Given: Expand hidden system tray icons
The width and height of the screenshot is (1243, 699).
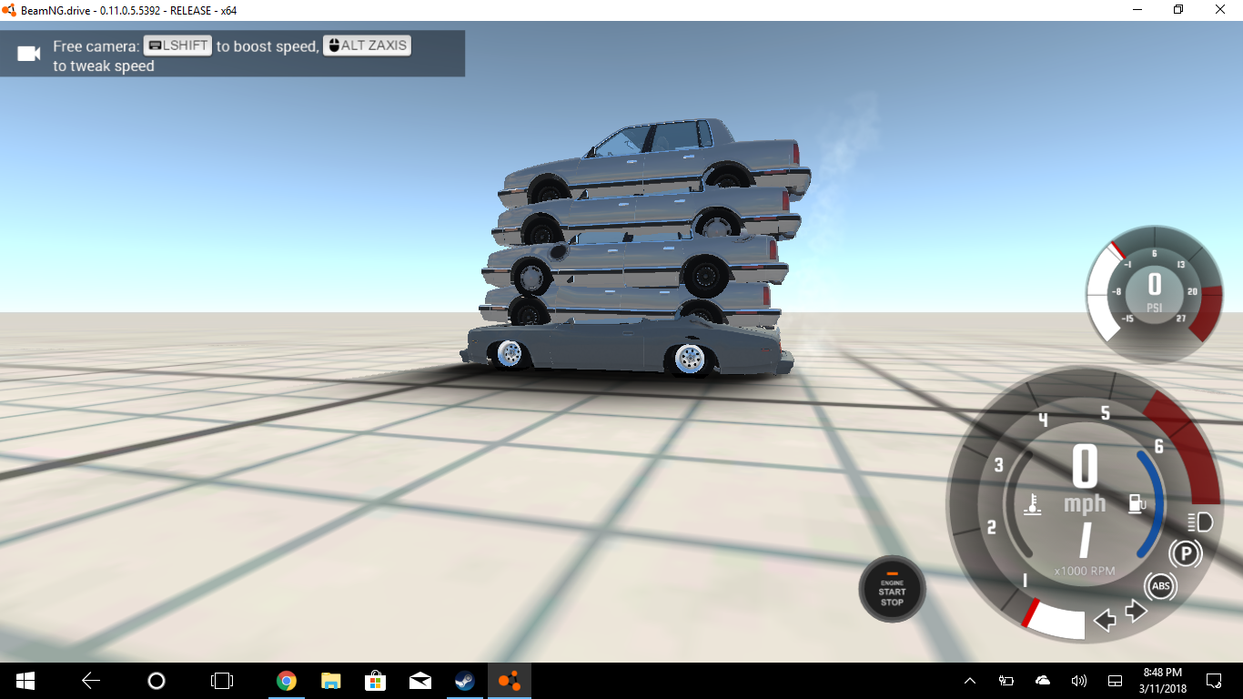Looking at the screenshot, I should click(x=969, y=681).
